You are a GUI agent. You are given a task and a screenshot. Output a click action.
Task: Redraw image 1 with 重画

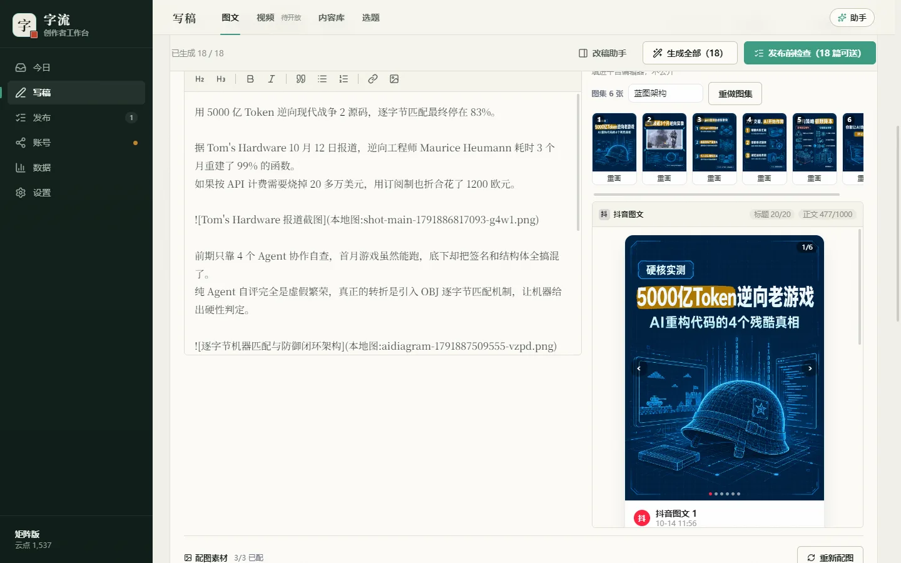[x=614, y=178]
